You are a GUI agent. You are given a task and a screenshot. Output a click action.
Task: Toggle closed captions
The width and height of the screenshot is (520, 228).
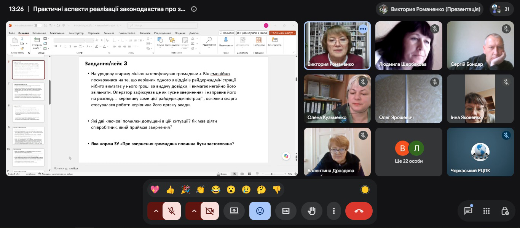click(x=286, y=211)
